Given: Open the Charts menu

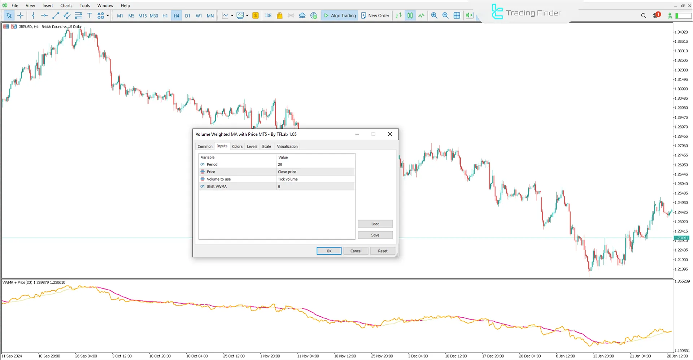Looking at the screenshot, I should pyautogui.click(x=66, y=5).
